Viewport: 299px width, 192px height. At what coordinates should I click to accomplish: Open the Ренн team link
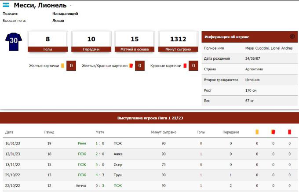[82, 143]
